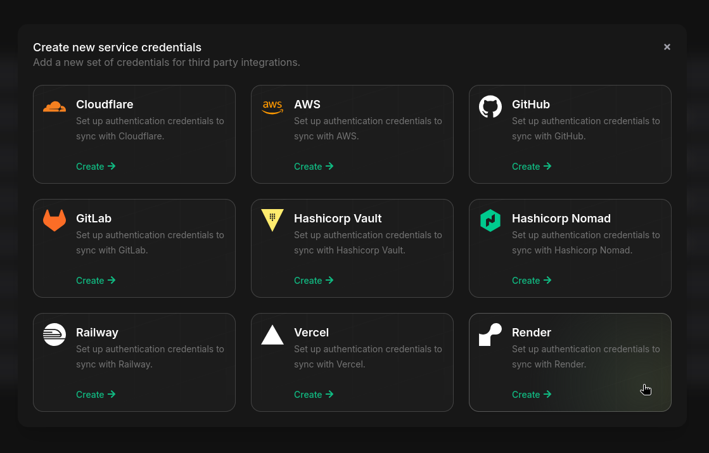
Task: Select the Hashicorp Vault triangle icon
Action: click(x=272, y=220)
